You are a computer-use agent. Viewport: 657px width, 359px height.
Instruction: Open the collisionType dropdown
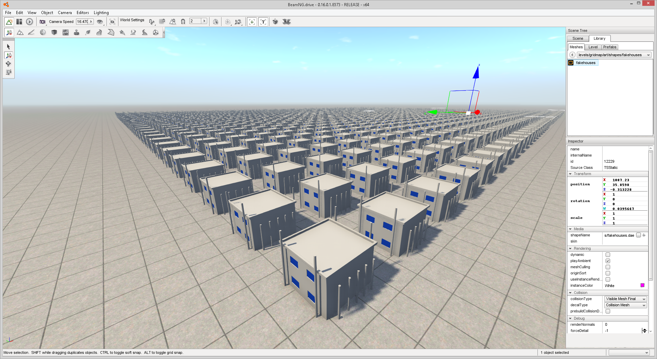pos(626,299)
